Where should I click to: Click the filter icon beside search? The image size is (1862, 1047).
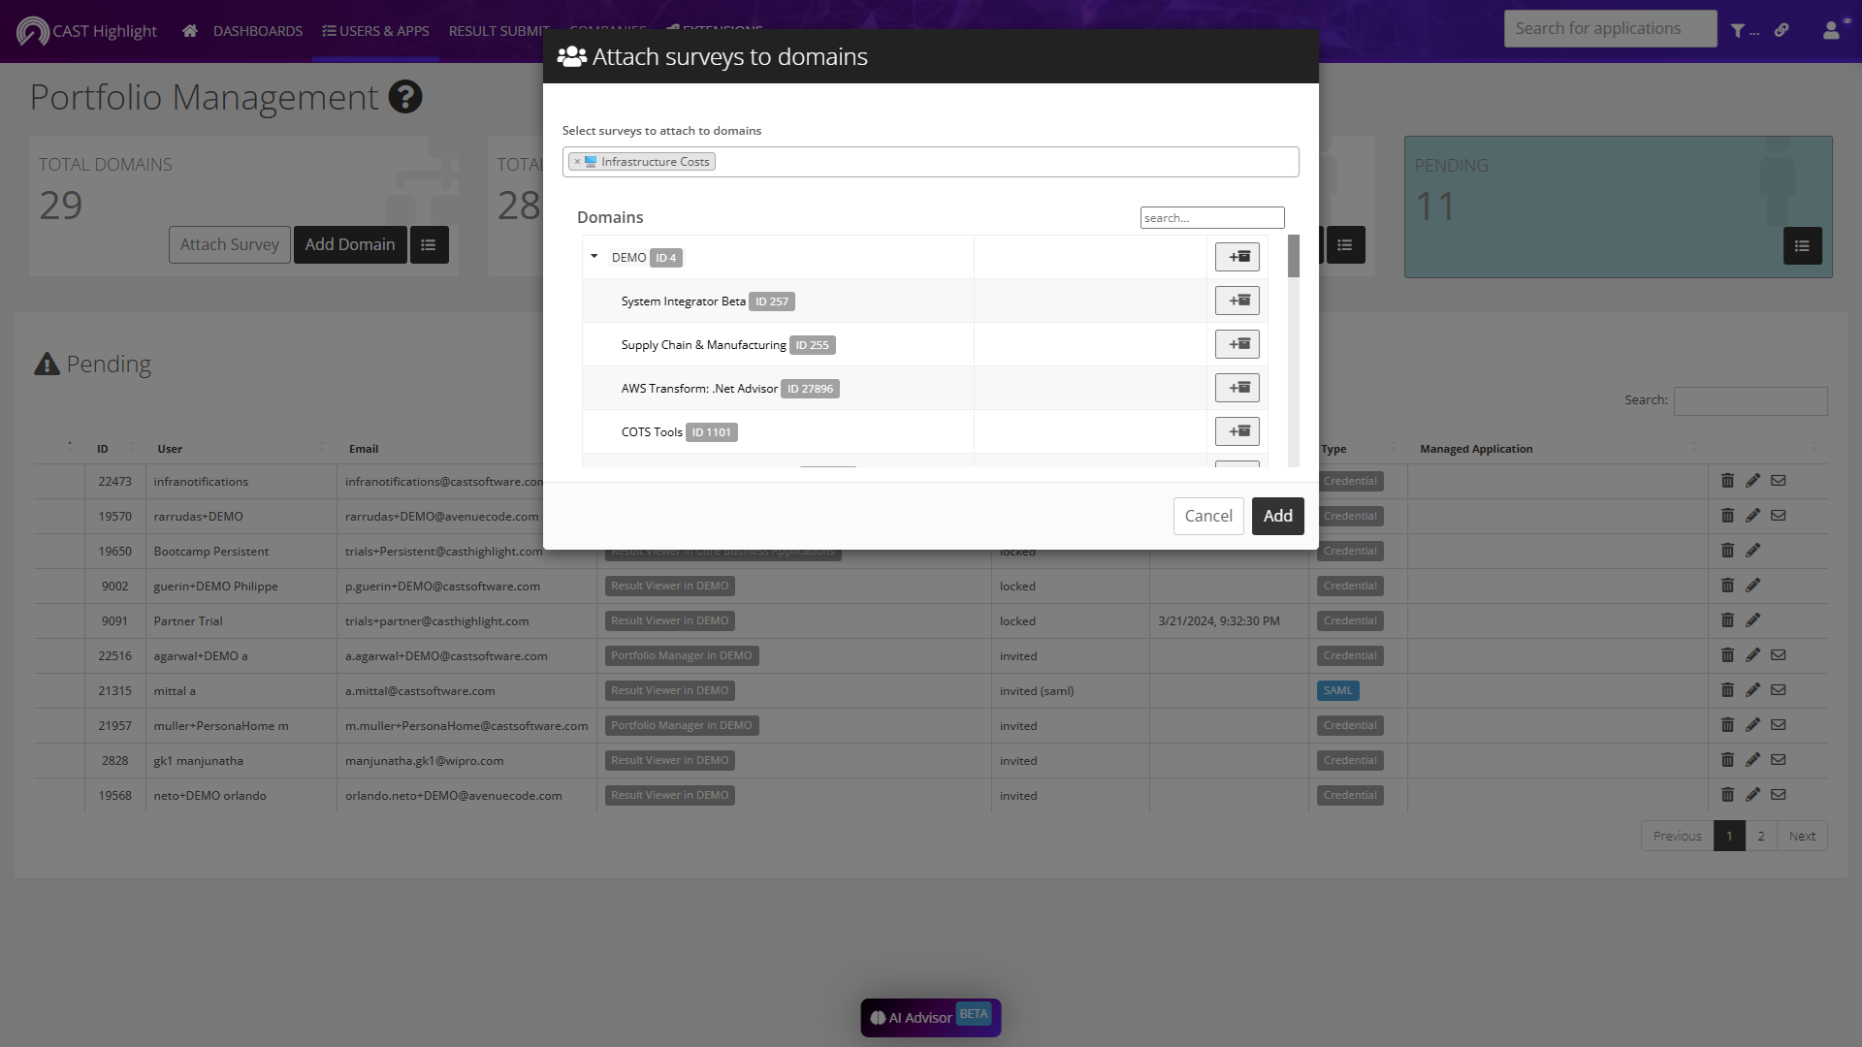pos(1738,31)
